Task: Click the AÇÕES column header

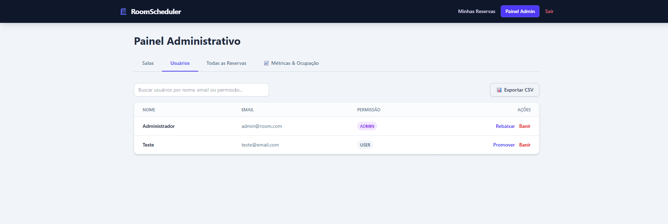Action: tap(524, 110)
